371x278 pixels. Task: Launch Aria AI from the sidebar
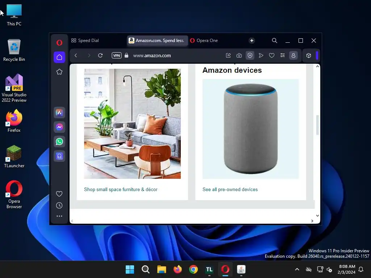(x=59, y=113)
